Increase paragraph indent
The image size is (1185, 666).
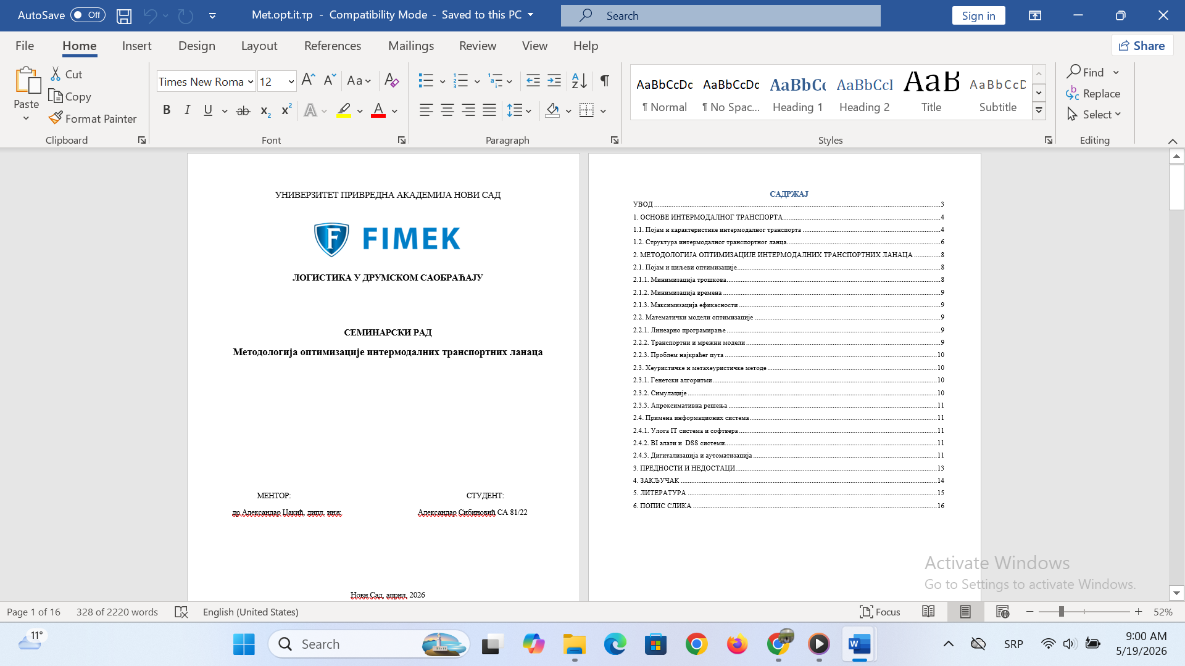coord(554,80)
